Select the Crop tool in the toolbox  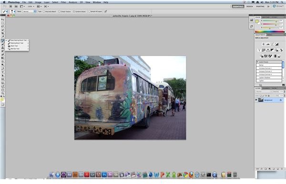2,33
